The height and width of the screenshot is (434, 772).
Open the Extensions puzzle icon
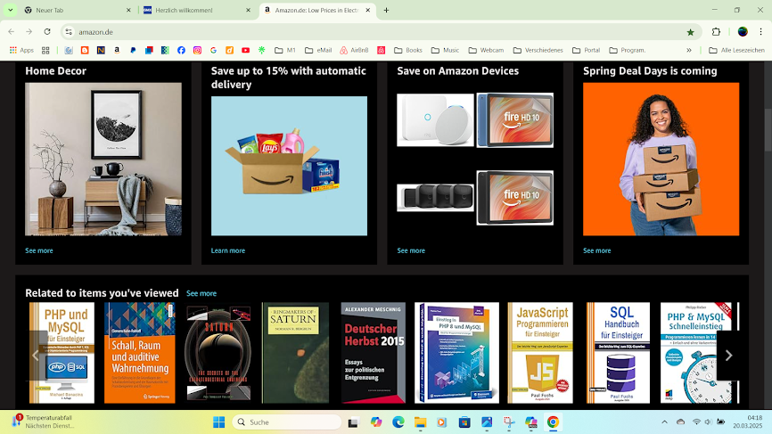[716, 32]
